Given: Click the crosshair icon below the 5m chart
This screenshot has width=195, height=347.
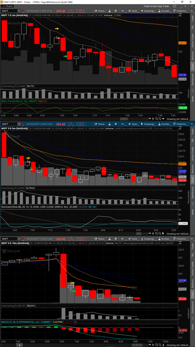Looking at the screenshot, I should click(153, 233).
